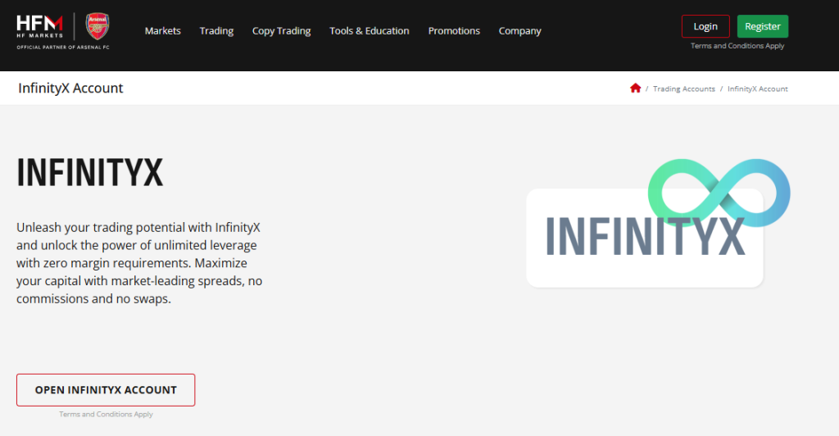Go to the red home breadcrumb icon

point(635,89)
